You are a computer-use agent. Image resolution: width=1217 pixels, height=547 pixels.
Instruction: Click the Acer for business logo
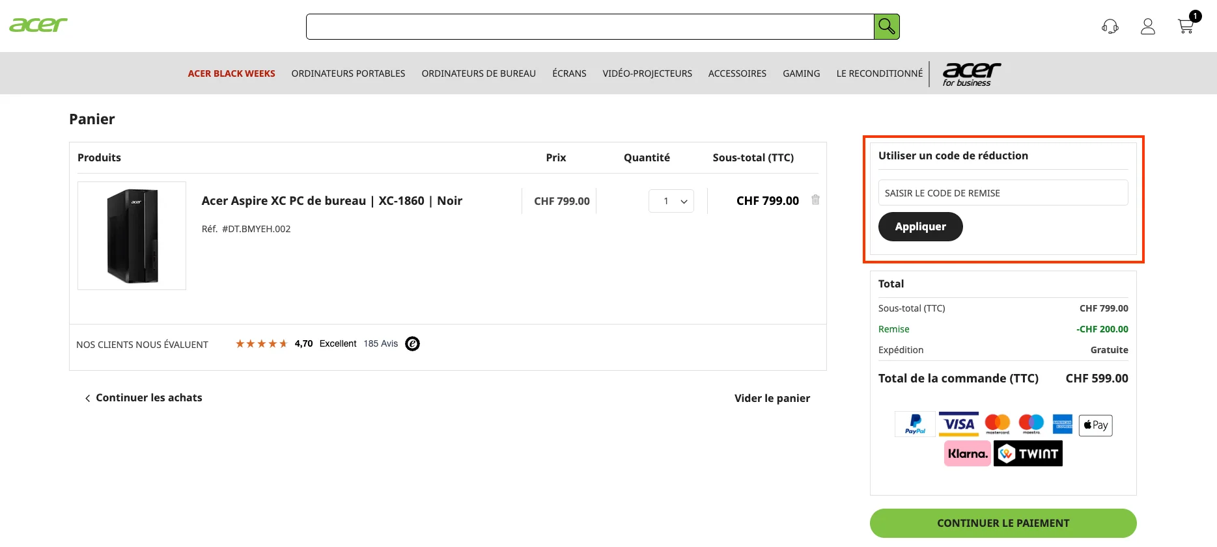click(972, 73)
